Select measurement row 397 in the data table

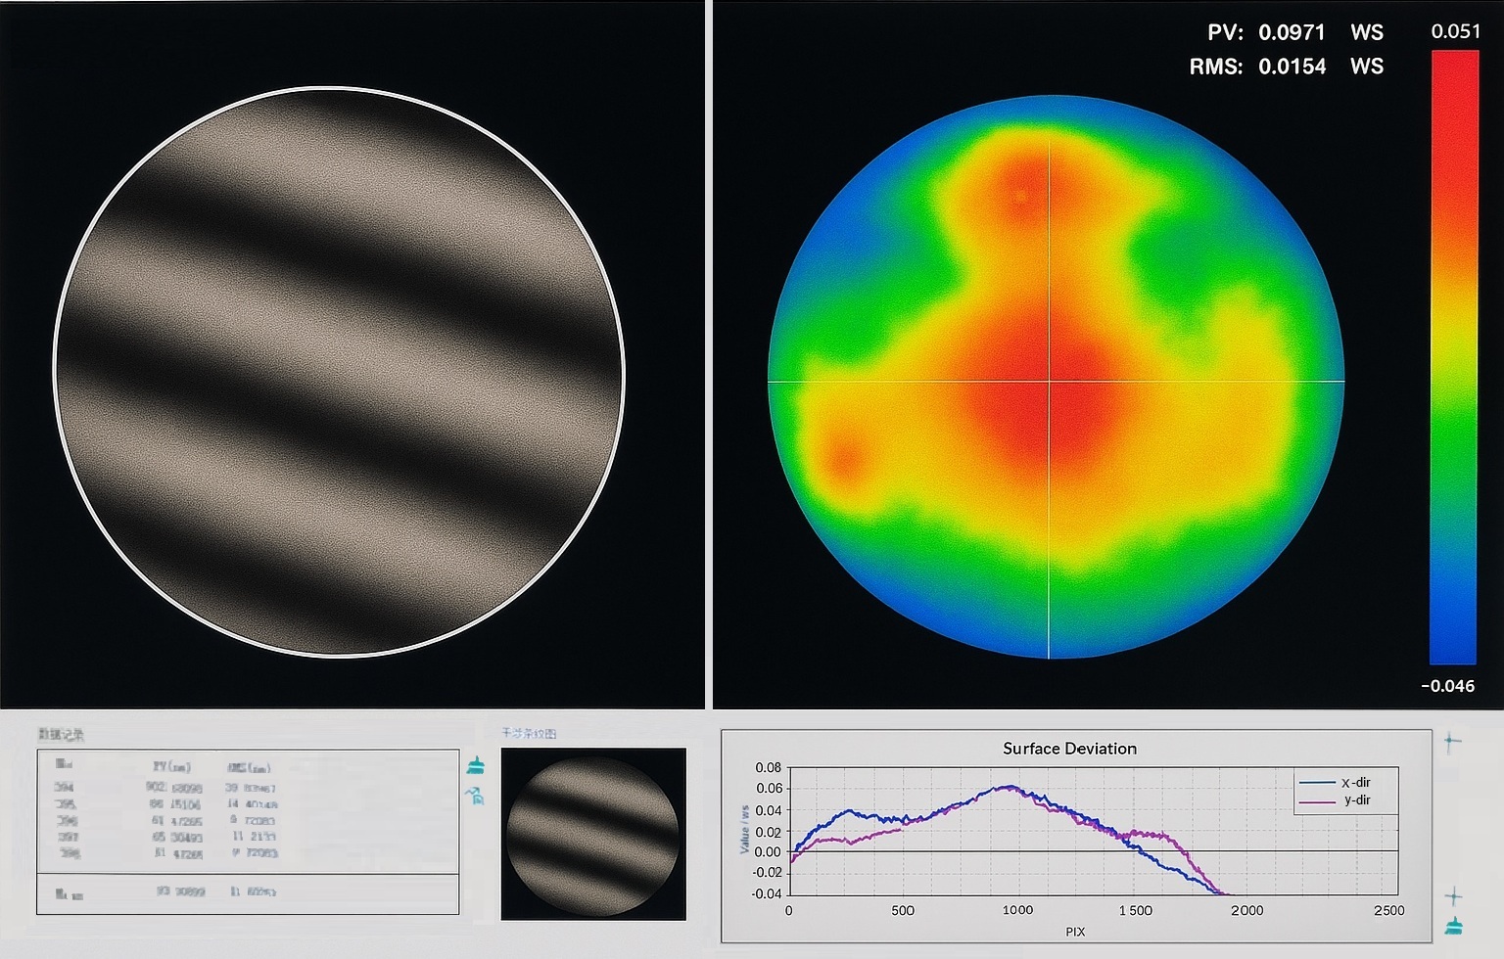tap(248, 838)
